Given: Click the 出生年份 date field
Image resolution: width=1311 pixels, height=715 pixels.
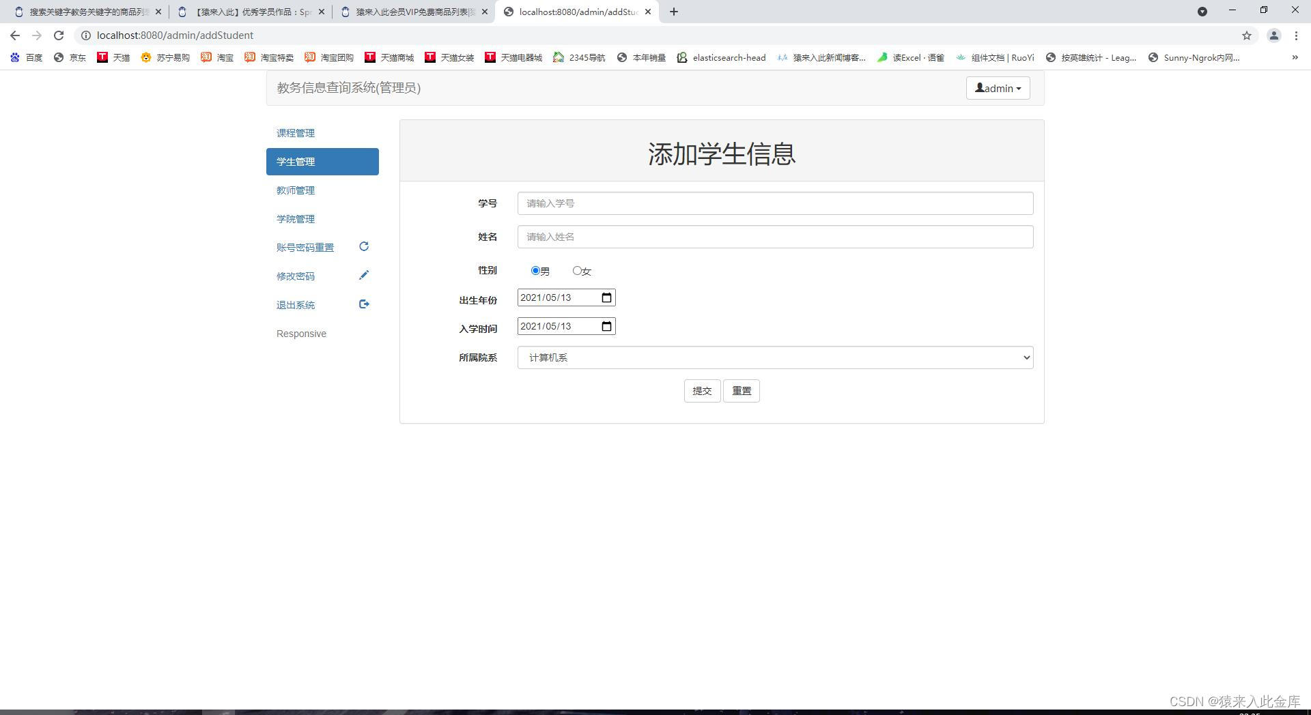Looking at the screenshot, I should tap(566, 297).
